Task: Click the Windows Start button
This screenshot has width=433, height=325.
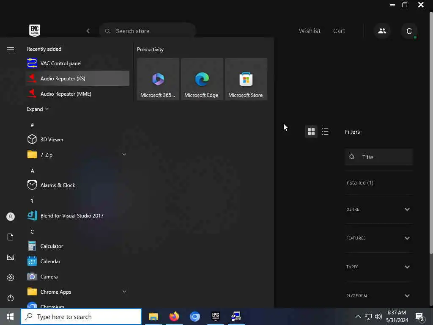Action: [x=10, y=317]
